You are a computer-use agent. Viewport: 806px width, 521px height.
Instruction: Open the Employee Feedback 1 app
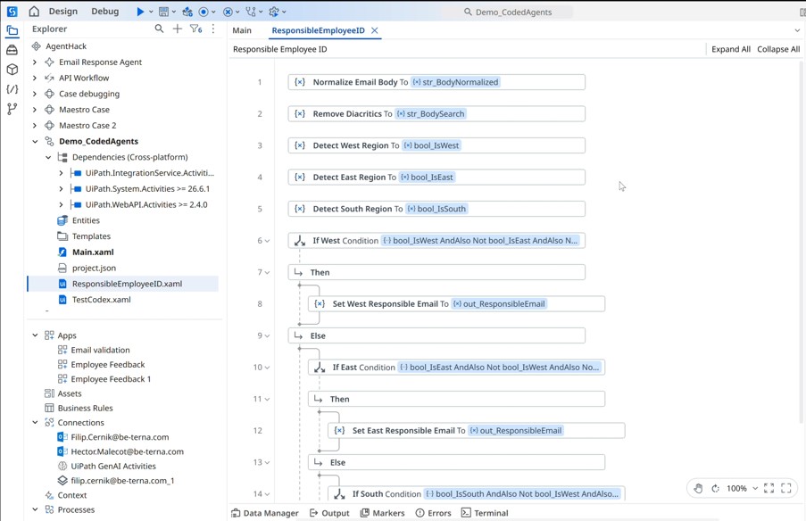pos(111,379)
